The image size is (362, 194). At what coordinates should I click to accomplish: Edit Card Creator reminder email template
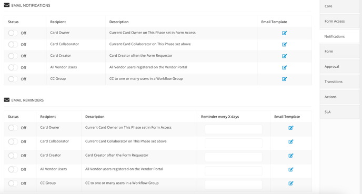point(290,156)
